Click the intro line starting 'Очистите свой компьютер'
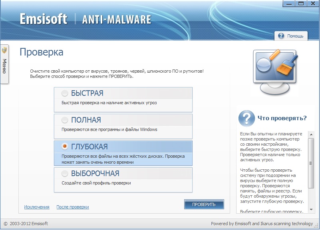Viewport: 320px width, 230px height. [x=117, y=71]
